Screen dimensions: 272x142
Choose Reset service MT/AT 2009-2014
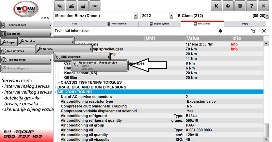pos(100,65)
